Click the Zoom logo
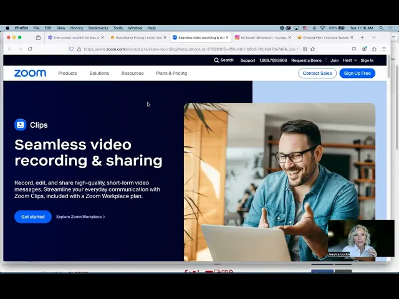Viewport: 399px width, 299px height. (x=30, y=74)
